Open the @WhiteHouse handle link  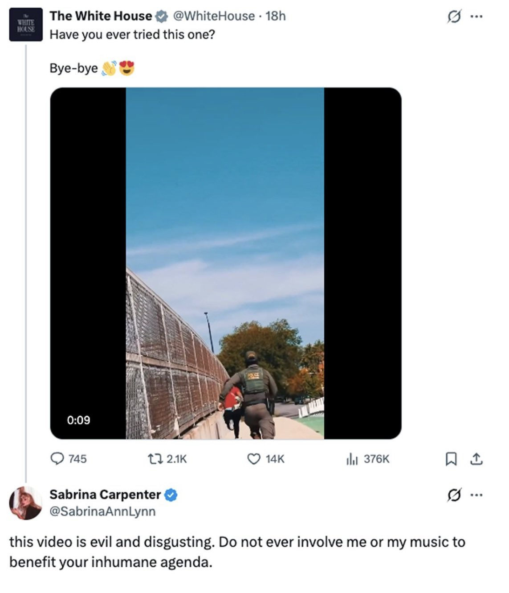[213, 16]
